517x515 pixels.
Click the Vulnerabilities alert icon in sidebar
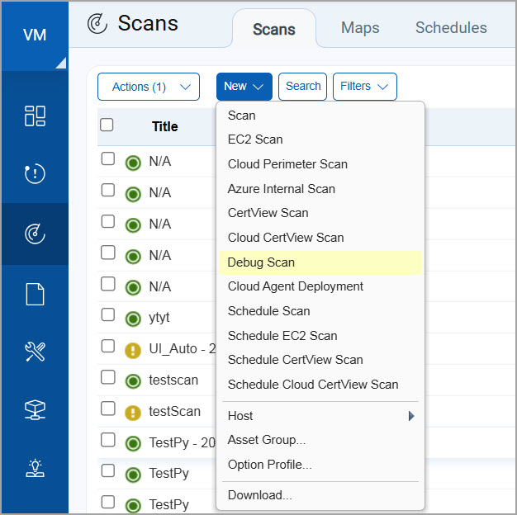(35, 174)
